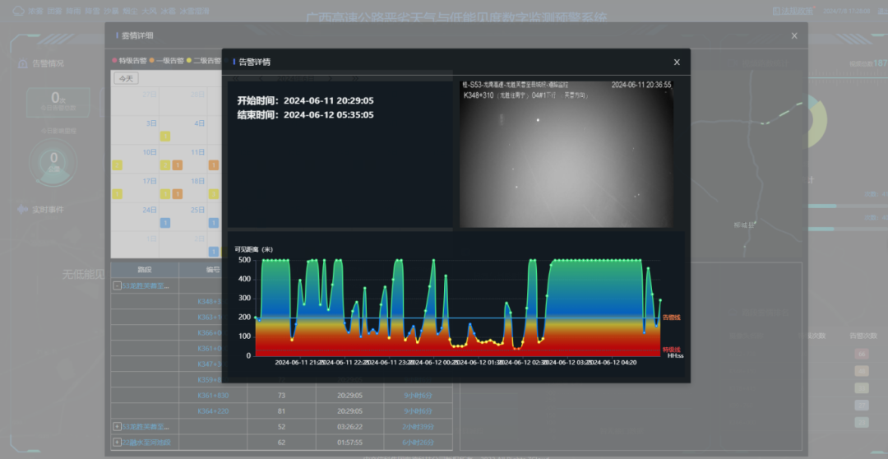This screenshot has height=459, width=888.
Task: Click the 路段 column header
Action: click(145, 271)
